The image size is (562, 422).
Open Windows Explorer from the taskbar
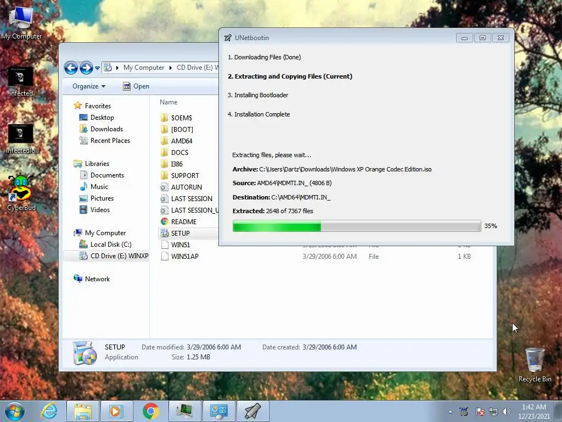(x=83, y=411)
